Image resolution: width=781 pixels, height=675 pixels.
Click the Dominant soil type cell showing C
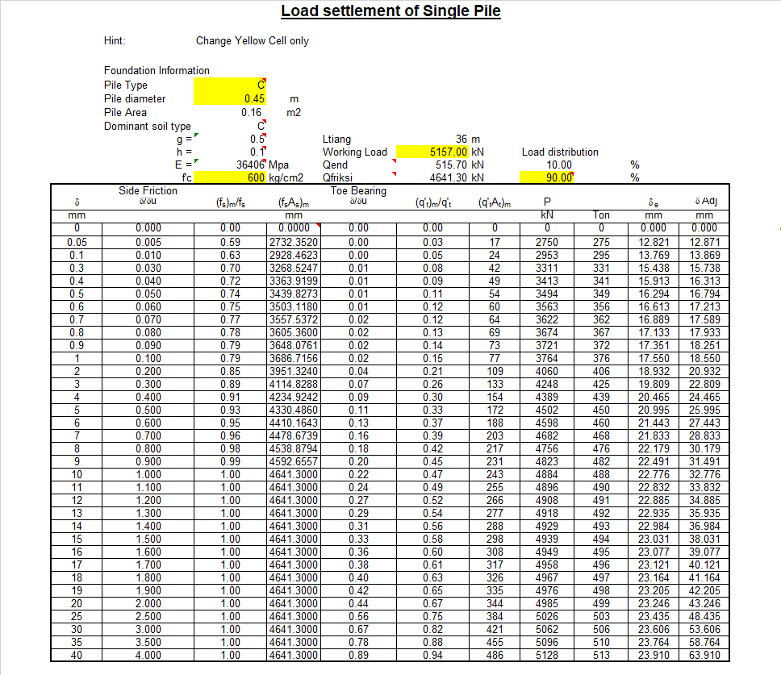click(257, 126)
